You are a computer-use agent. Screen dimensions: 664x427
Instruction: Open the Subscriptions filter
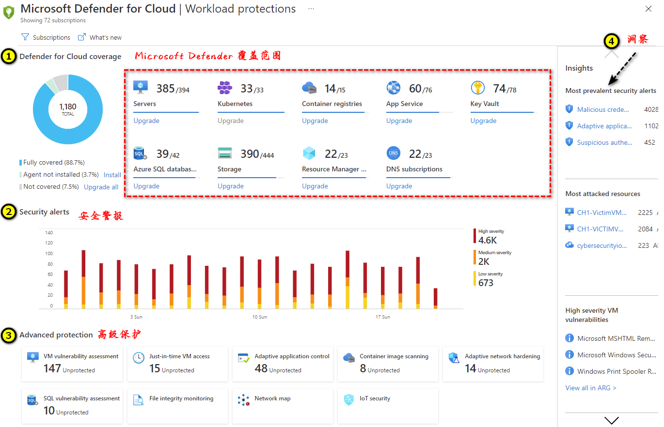point(46,37)
